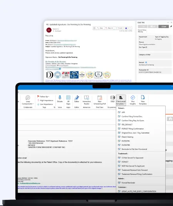The height and width of the screenshot is (206, 173).
Task: Select CS Not Served To Opponent template
Action: pyautogui.click(x=141, y=158)
